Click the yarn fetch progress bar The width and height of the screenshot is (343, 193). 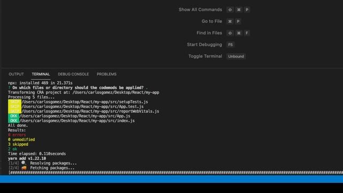click(176, 173)
